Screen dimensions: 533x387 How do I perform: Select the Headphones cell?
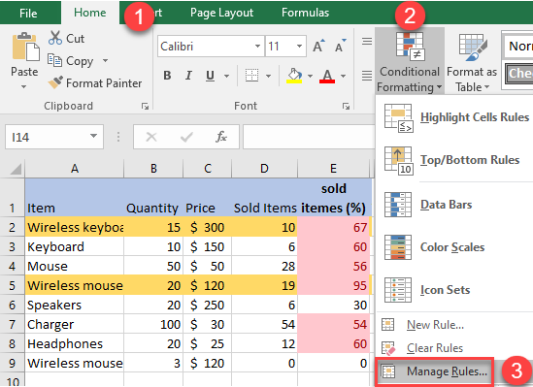coord(75,343)
